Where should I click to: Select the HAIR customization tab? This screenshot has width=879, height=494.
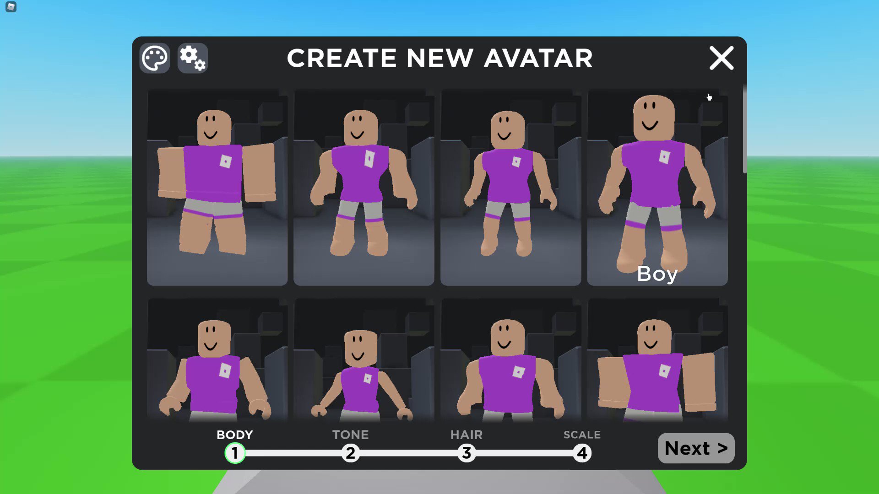tap(466, 452)
